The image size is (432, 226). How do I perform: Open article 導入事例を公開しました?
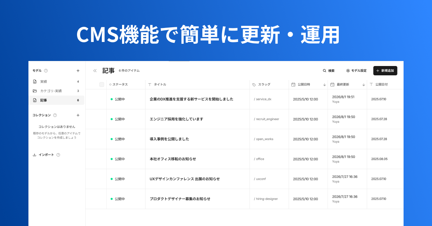169,139
